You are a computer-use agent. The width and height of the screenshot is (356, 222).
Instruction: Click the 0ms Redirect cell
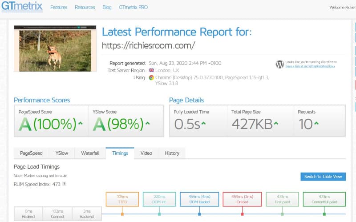pos(28,214)
